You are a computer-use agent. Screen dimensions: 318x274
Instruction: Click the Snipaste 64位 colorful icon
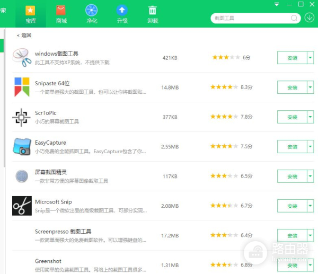pyautogui.click(x=22, y=87)
